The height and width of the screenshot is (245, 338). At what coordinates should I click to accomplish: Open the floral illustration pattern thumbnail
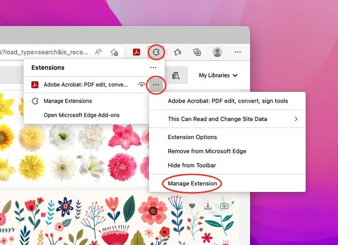pos(119,218)
